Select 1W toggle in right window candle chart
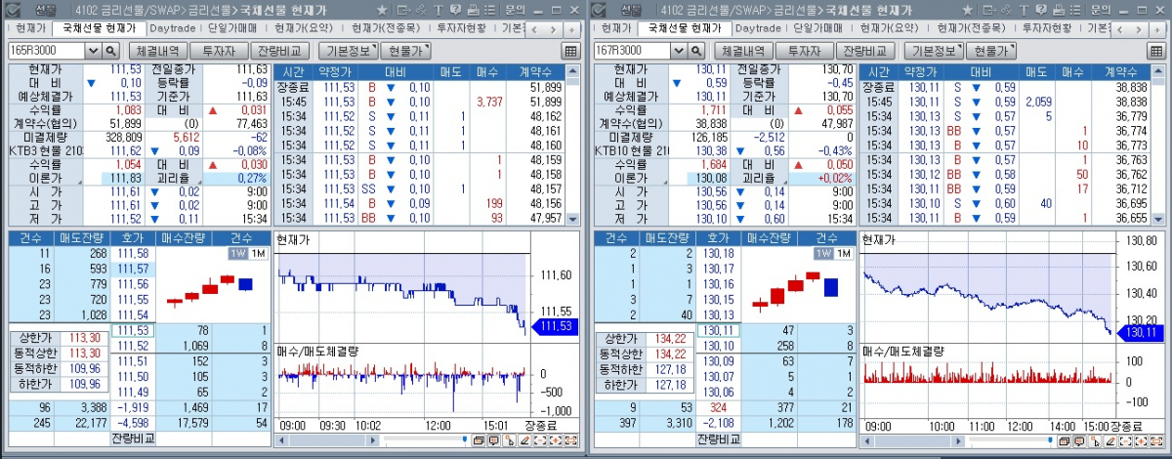This screenshot has width=1172, height=459. (x=823, y=254)
